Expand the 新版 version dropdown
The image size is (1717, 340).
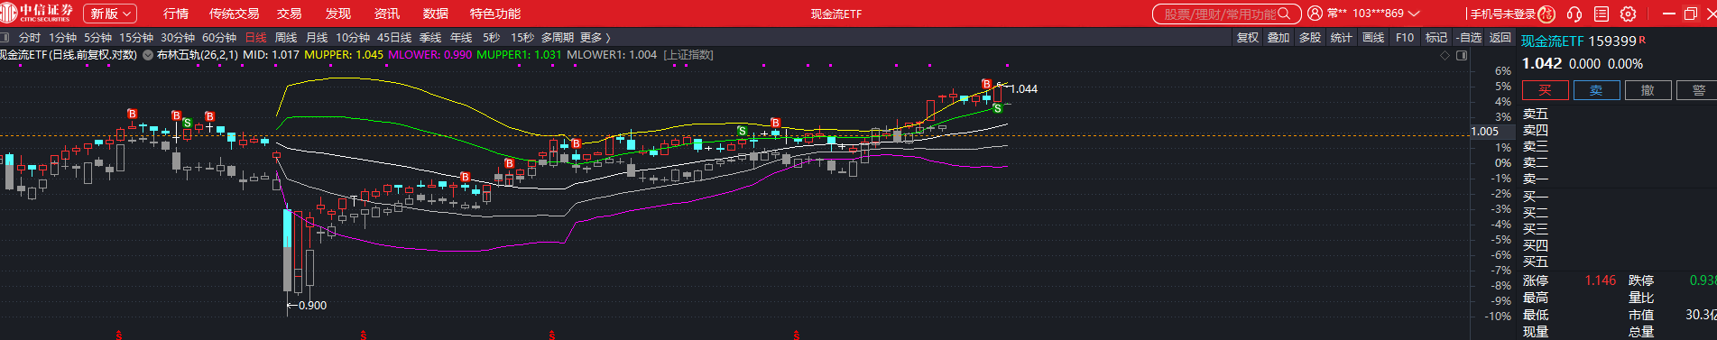(x=110, y=14)
